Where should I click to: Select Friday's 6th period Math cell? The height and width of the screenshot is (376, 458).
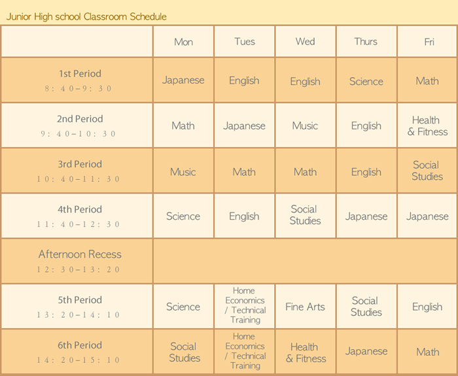[x=427, y=352]
